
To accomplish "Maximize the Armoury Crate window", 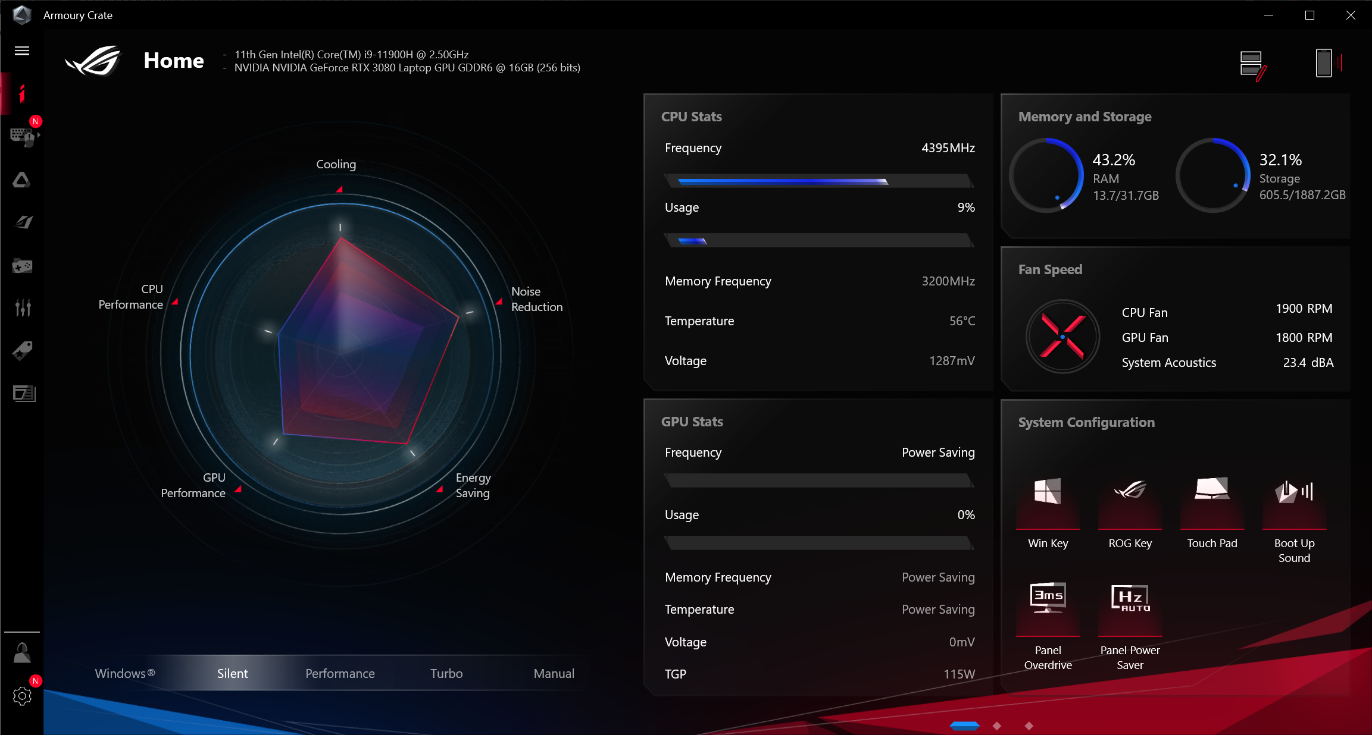I will coord(1310,15).
